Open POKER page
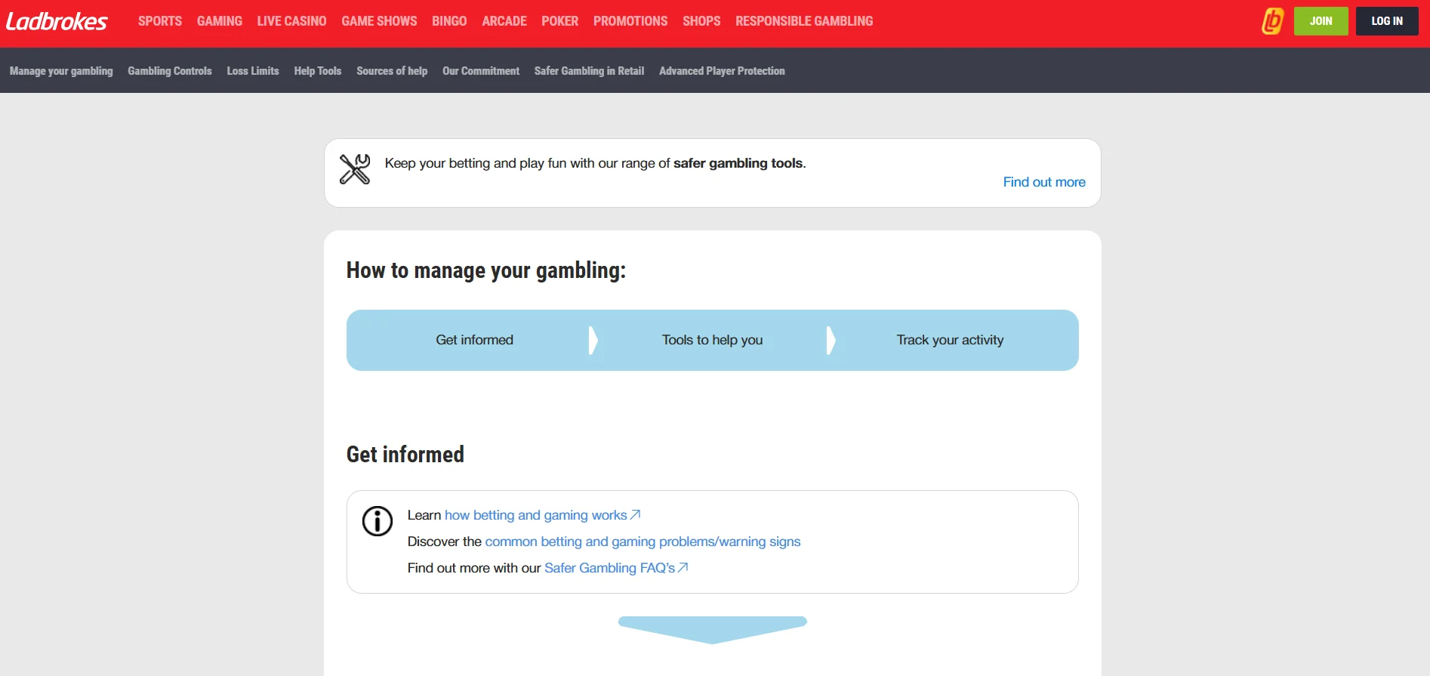The image size is (1430, 676). tap(559, 21)
